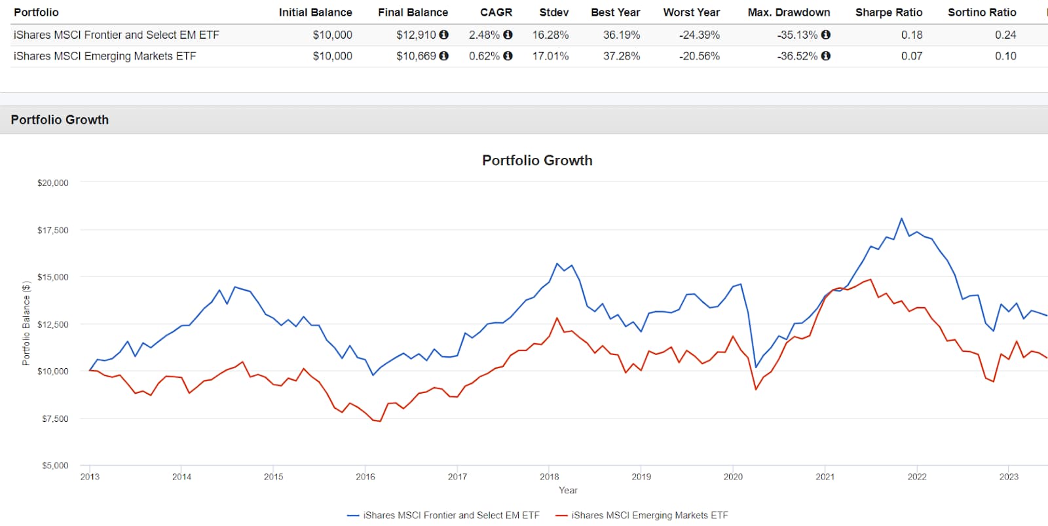Click iShares MSCI Emerging Markets ETF table row name
The height and width of the screenshot is (526, 1048).
105,56
